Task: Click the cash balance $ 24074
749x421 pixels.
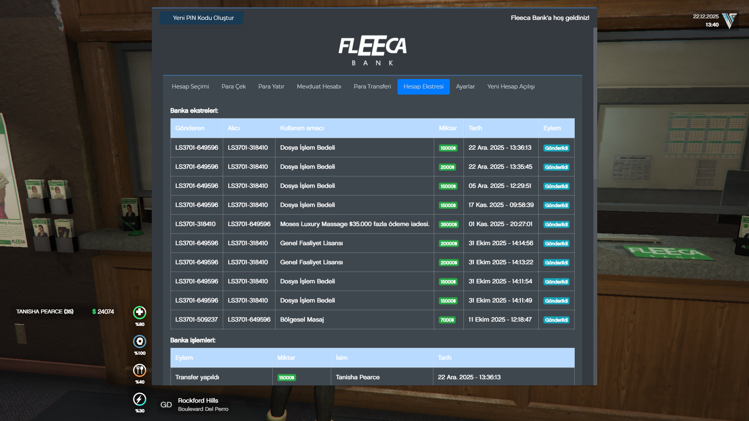Action: coord(103,311)
